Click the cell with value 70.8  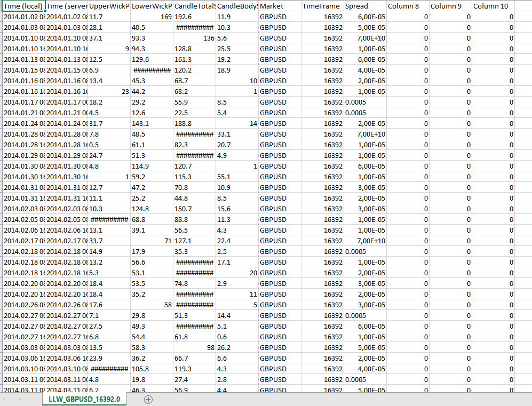click(x=195, y=188)
